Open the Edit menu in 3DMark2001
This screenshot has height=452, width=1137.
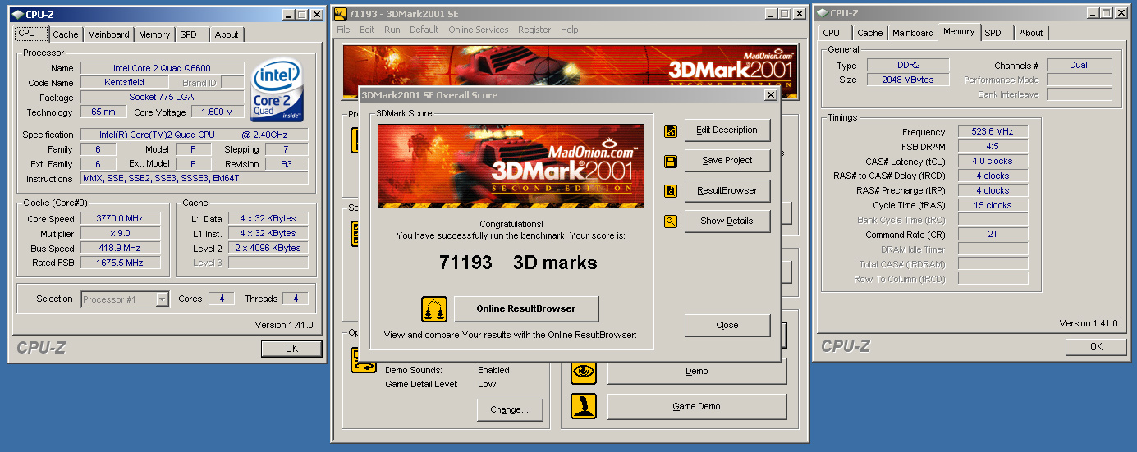pyautogui.click(x=367, y=30)
